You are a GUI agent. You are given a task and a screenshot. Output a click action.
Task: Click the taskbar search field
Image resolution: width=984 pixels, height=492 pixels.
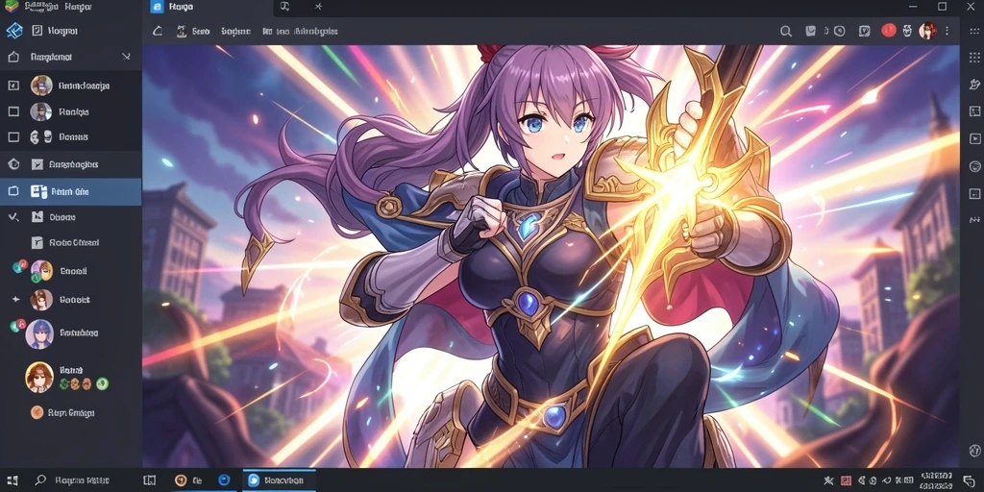[74, 480]
